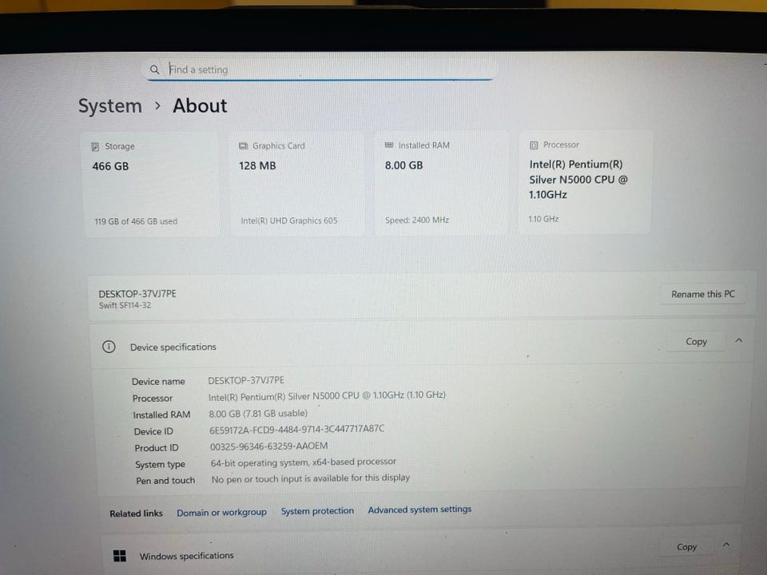This screenshot has height=575, width=767.
Task: Select the 466 GB storage value
Action: [x=110, y=166]
